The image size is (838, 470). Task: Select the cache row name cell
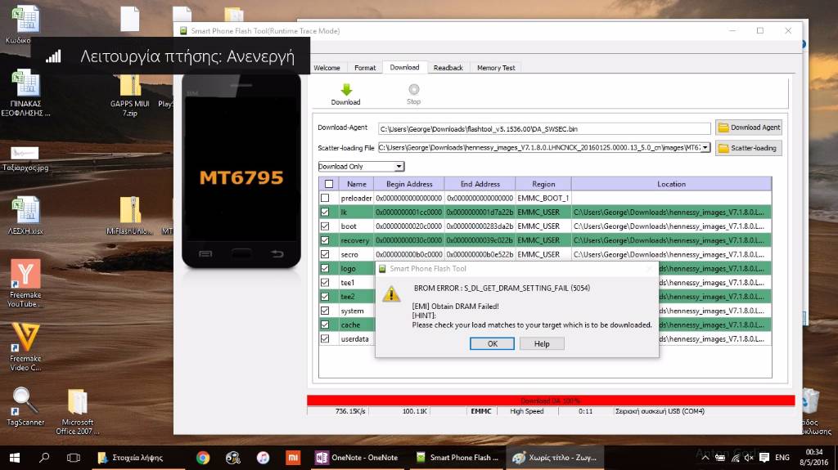(357, 325)
